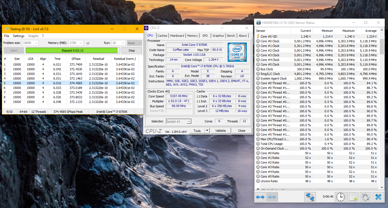Click the sensor icon beside Core #2 Ratio
The height and width of the screenshot is (208, 388).
tap(258, 162)
